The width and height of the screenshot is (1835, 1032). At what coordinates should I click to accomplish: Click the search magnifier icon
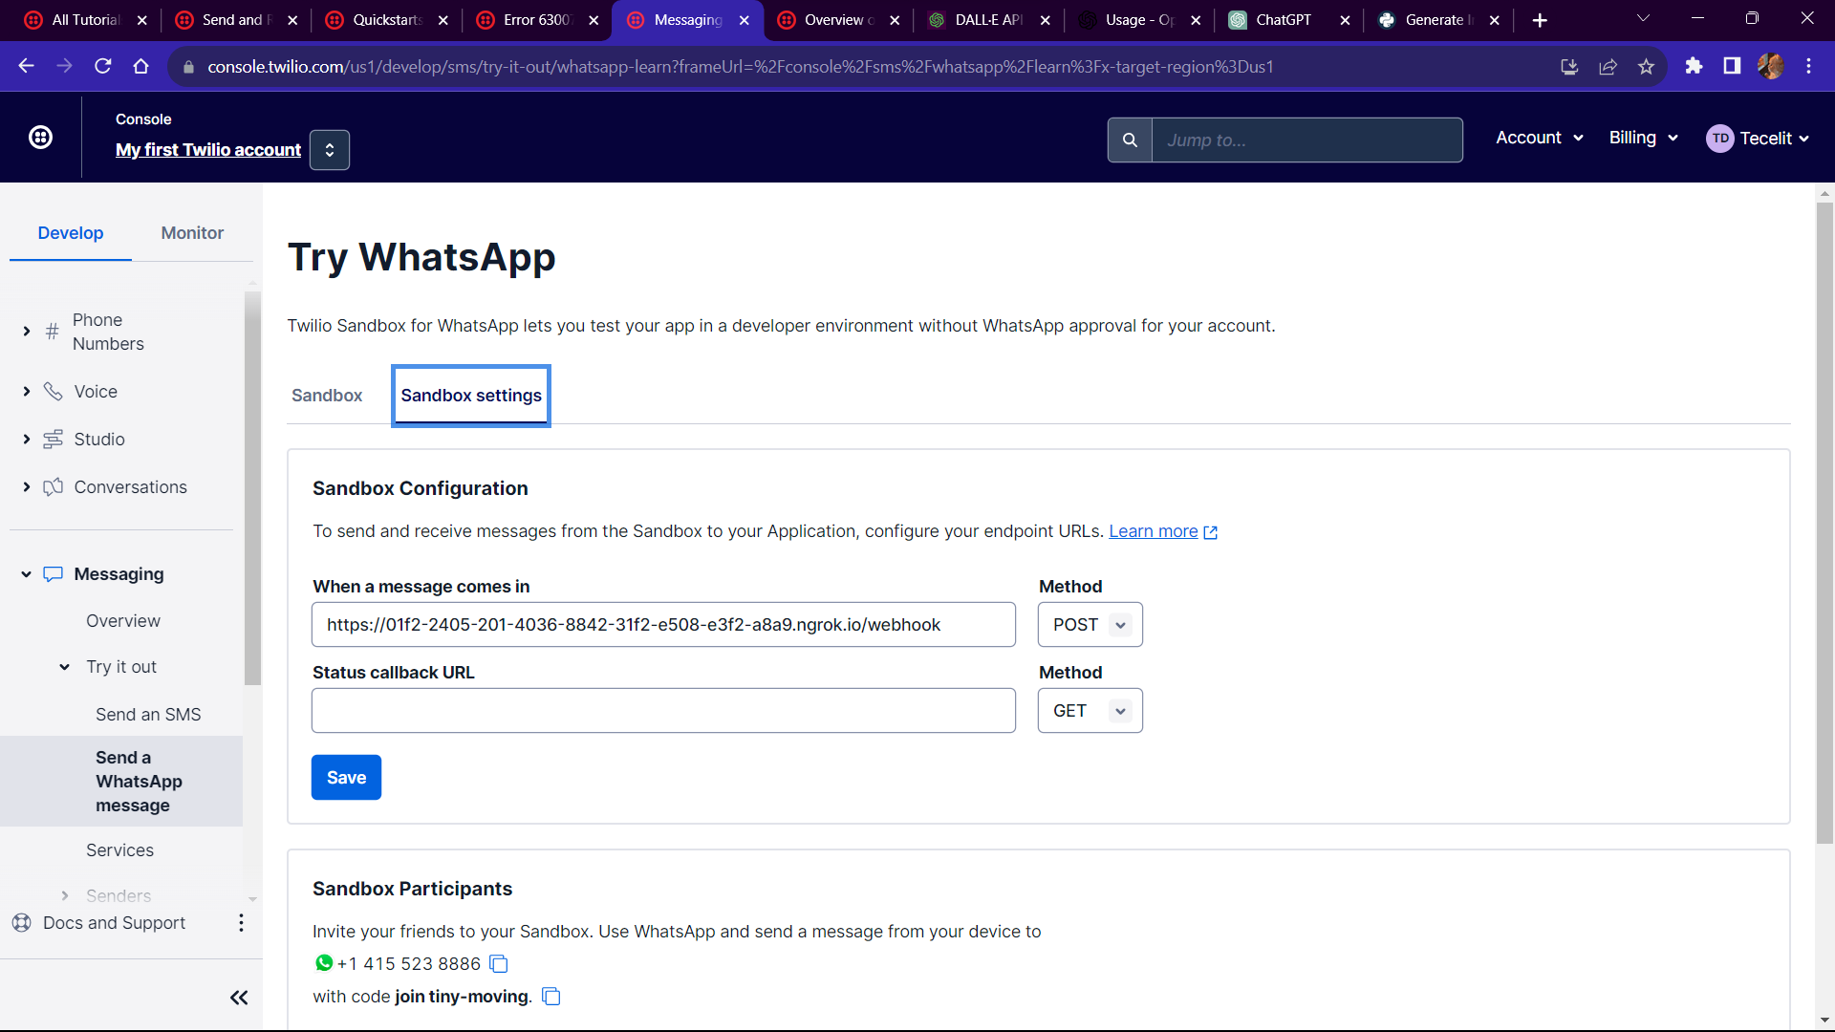[x=1130, y=140]
